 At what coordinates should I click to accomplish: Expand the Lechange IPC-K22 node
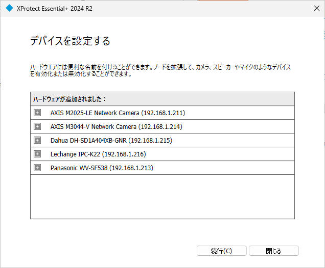click(x=37, y=154)
